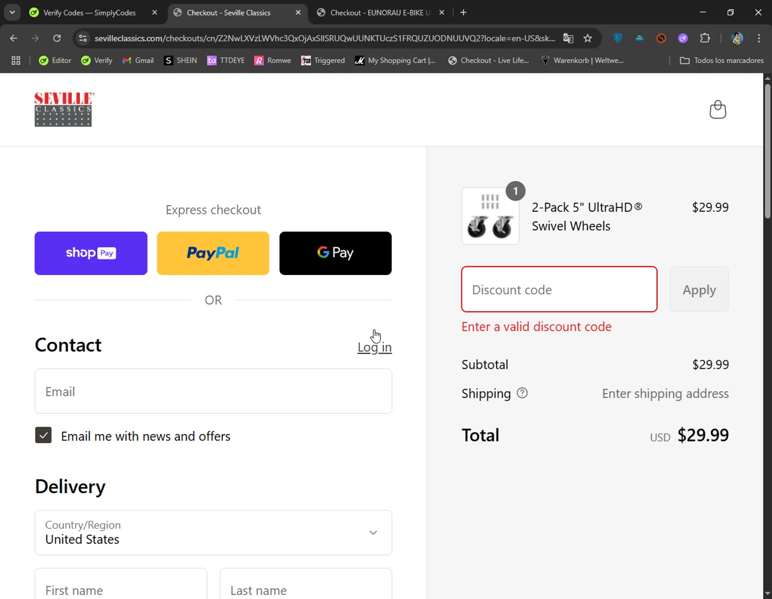This screenshot has height=599, width=772.
Task: Open the Gmail bookmark
Action: [138, 61]
